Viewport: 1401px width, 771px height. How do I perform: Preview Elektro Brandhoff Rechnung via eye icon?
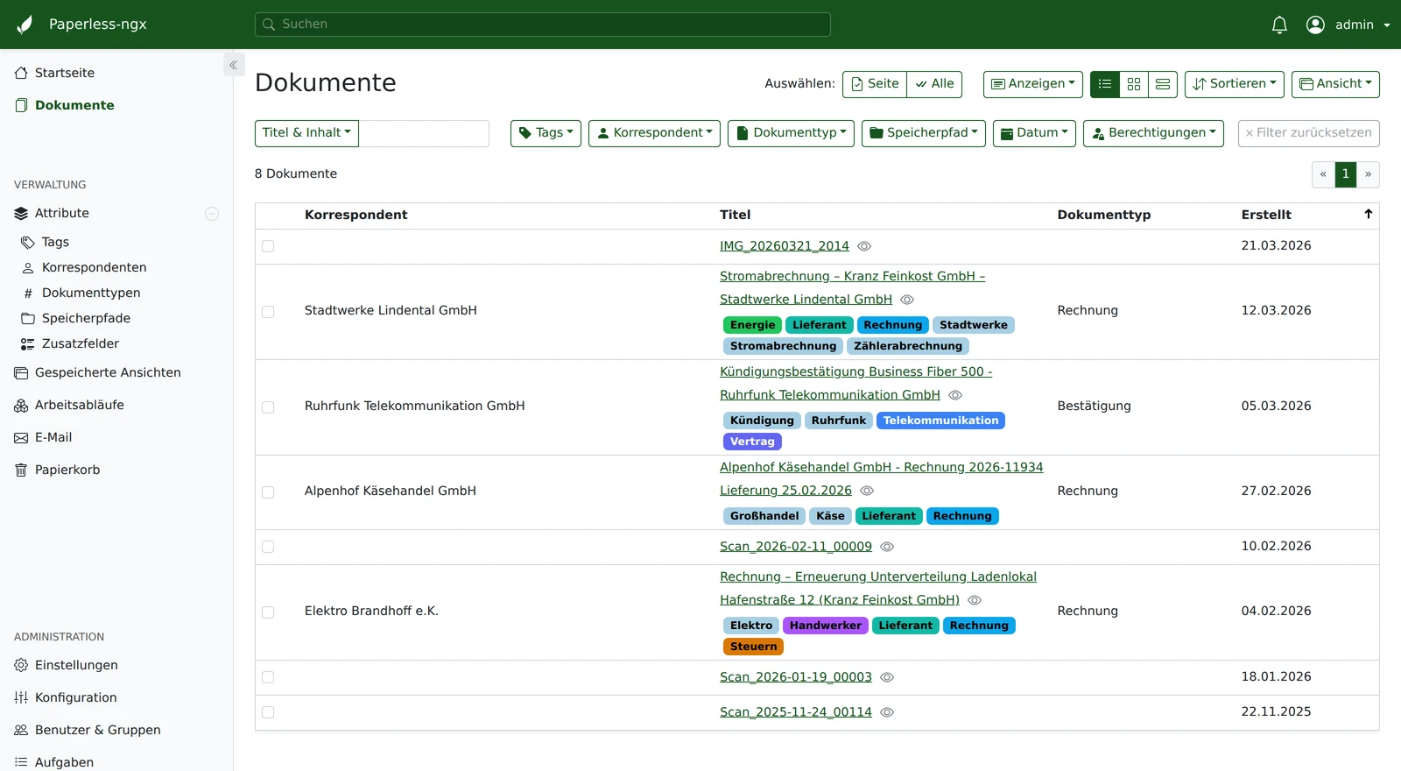[975, 600]
